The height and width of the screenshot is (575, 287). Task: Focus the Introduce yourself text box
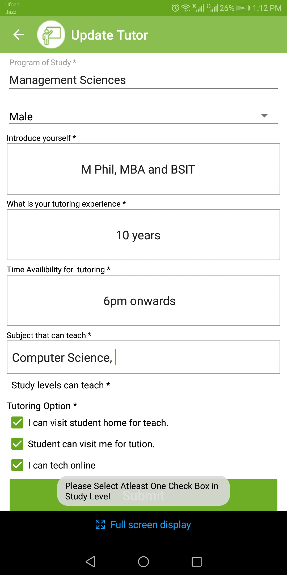pyautogui.click(x=143, y=169)
